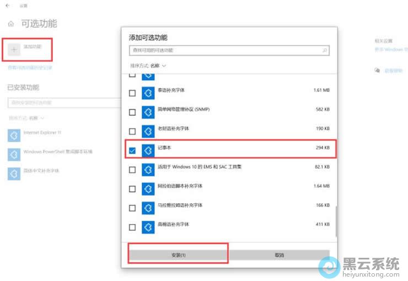Click the Windows PowerShell feature icon
The image size is (408, 281).
[x=14, y=153]
